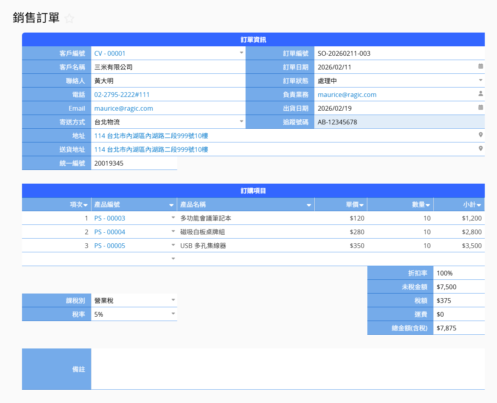
Task: Click user icon in 負責業務 field
Action: point(480,94)
